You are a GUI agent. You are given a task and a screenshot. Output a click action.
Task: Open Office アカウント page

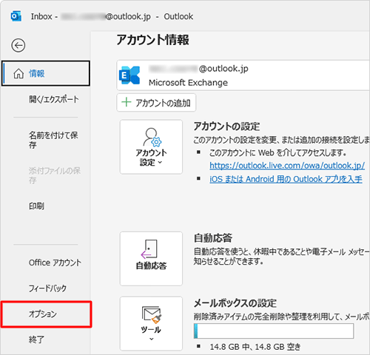(55, 263)
